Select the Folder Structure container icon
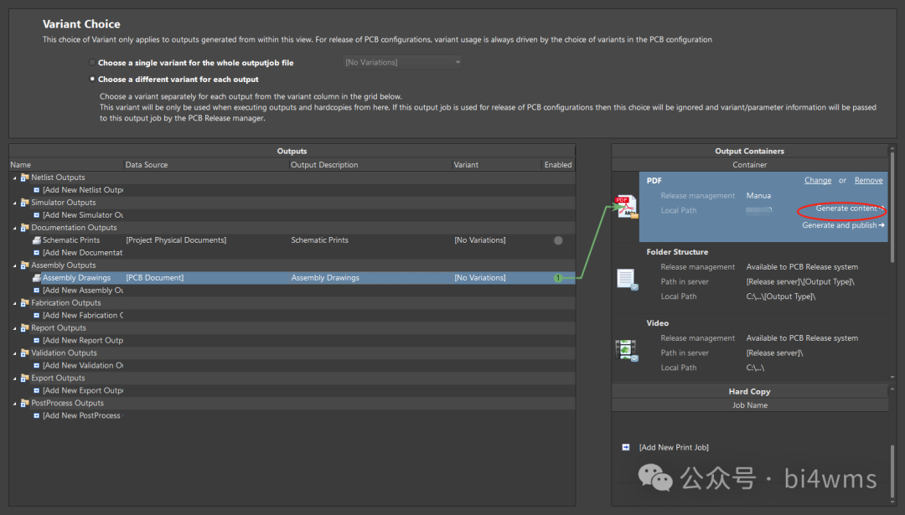Screen dimensions: 905x515 (x=627, y=280)
